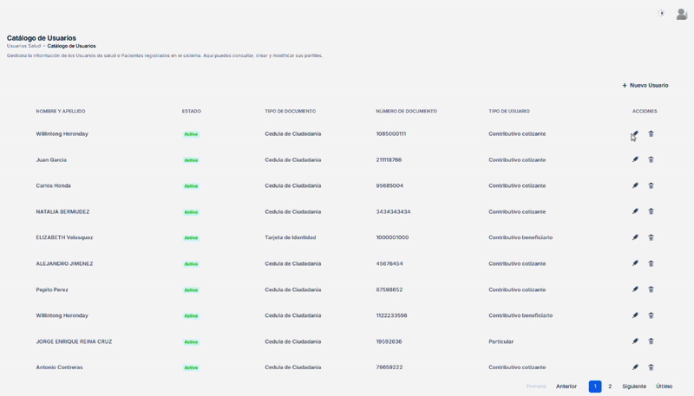Open Usuarios Salud breadcrumb link
This screenshot has width=694, height=396.
[23, 46]
